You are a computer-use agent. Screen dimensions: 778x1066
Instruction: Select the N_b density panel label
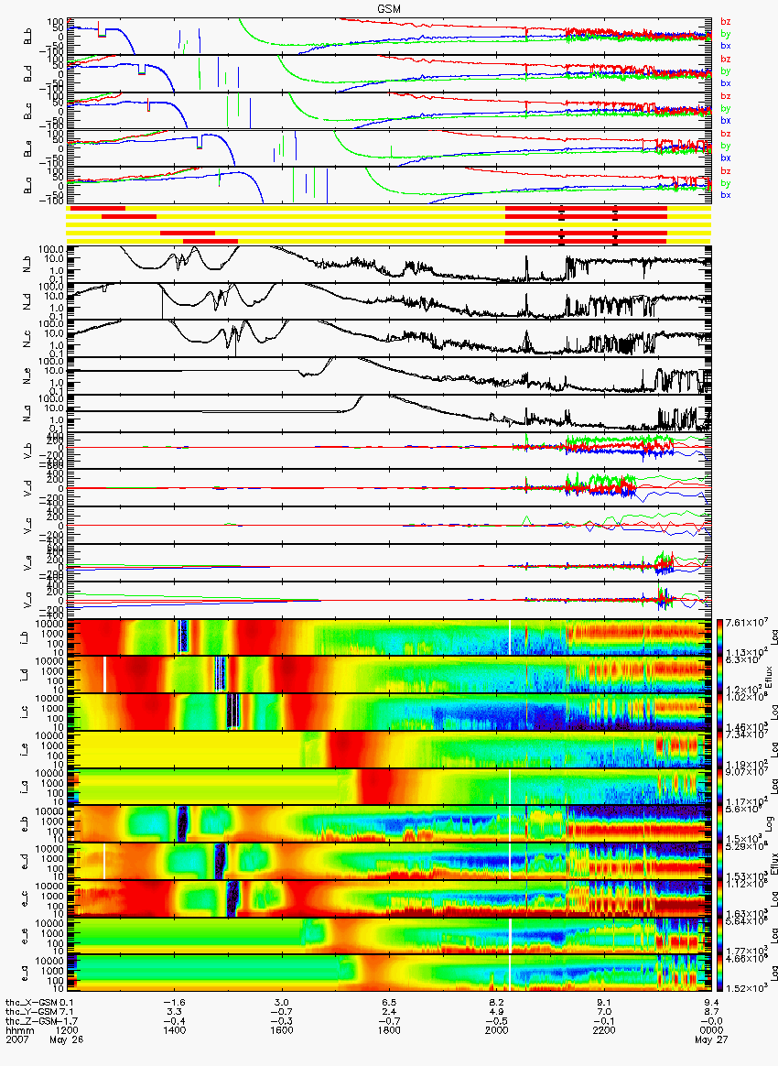[x=27, y=264]
